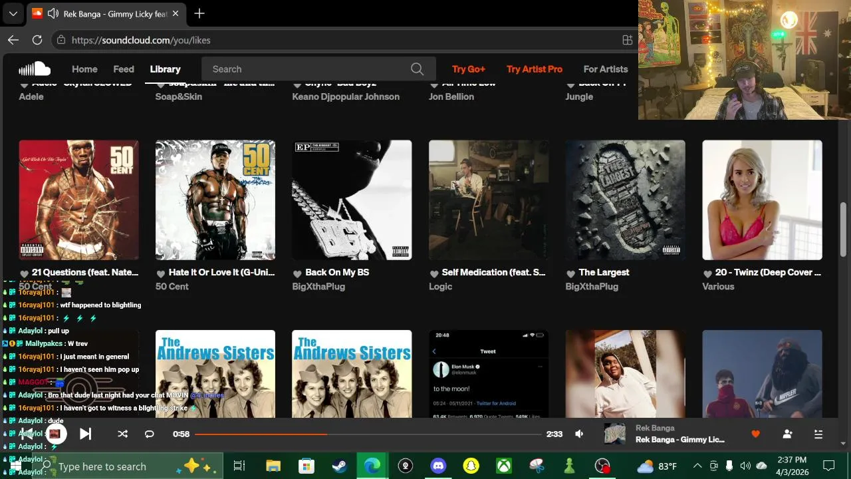This screenshot has height=479, width=851.
Task: Go back in the browser
Action: (13, 40)
